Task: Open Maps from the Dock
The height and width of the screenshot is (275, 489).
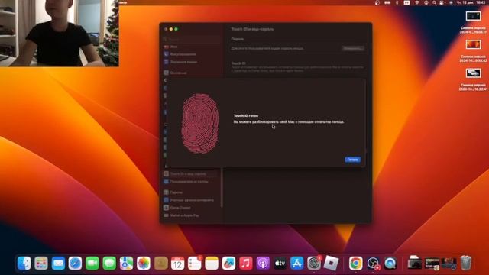Action: coord(126,263)
